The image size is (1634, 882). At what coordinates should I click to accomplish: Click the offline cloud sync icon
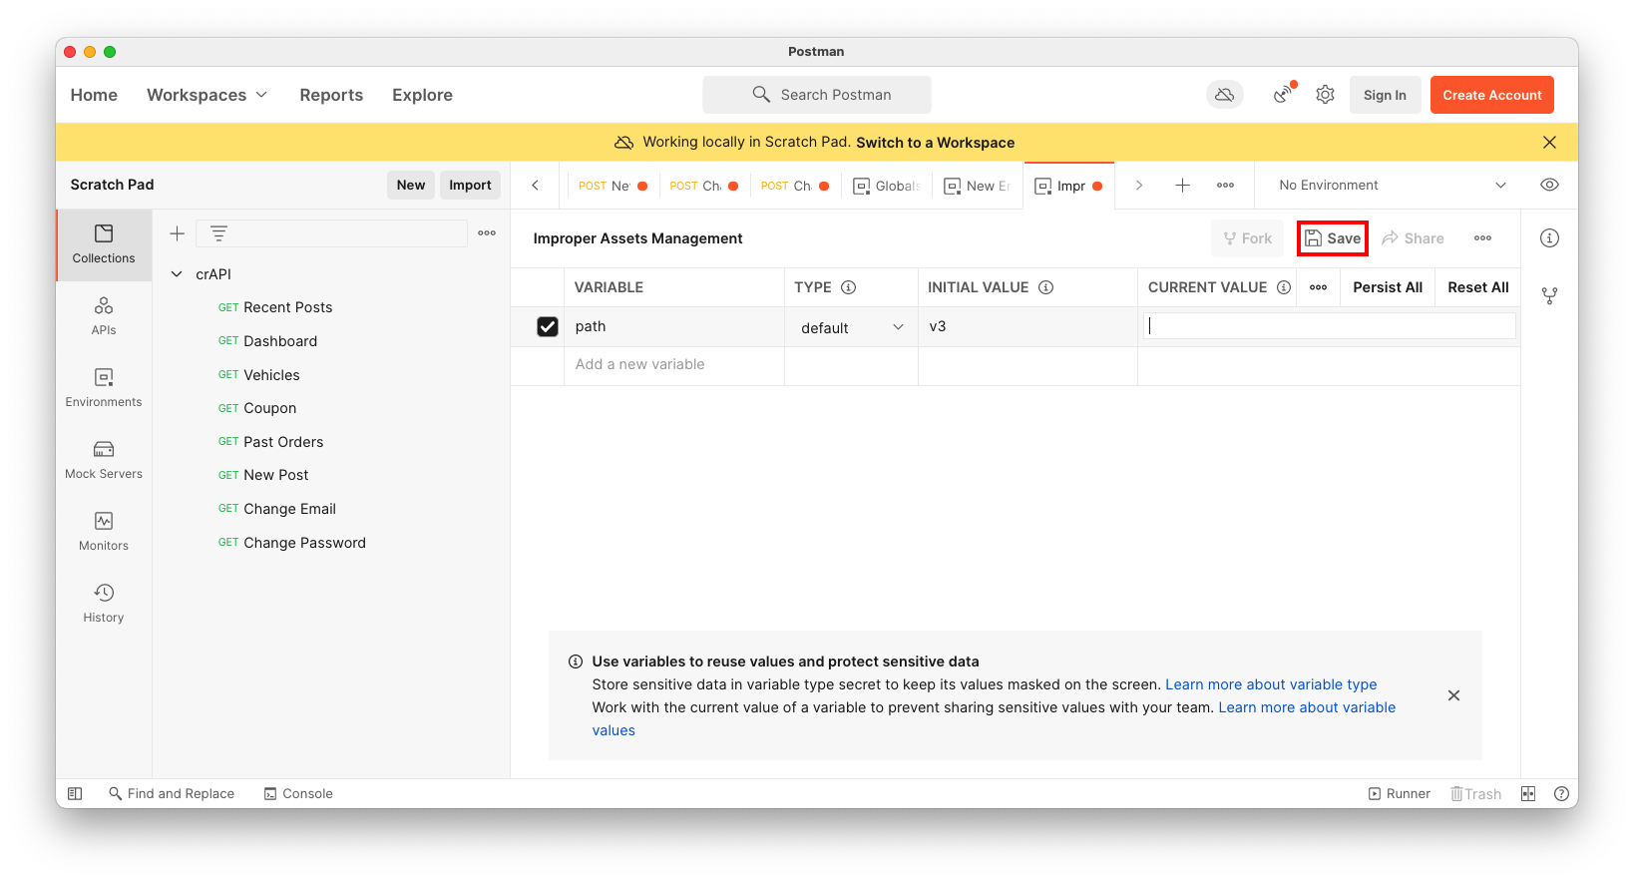pyautogui.click(x=1224, y=95)
